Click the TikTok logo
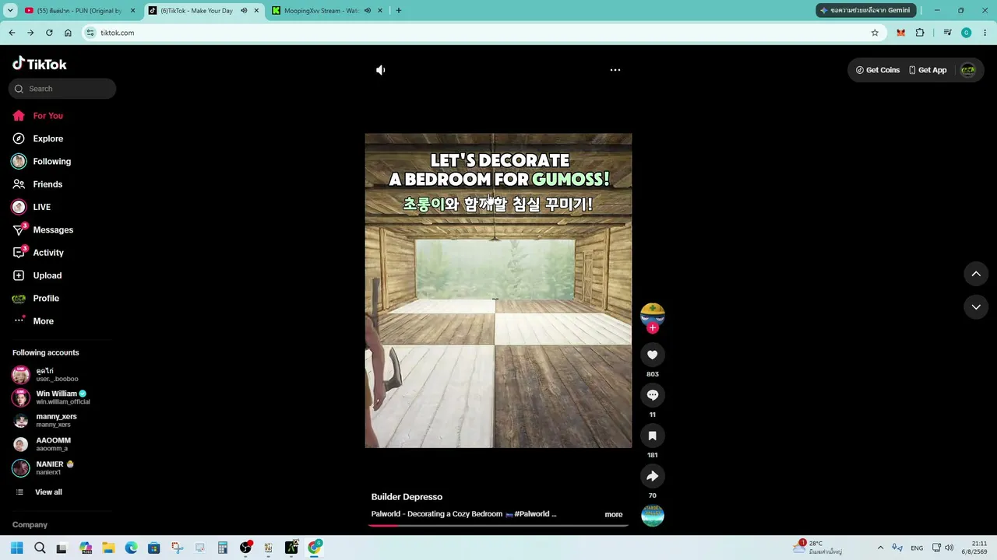997x560 pixels. (40, 64)
